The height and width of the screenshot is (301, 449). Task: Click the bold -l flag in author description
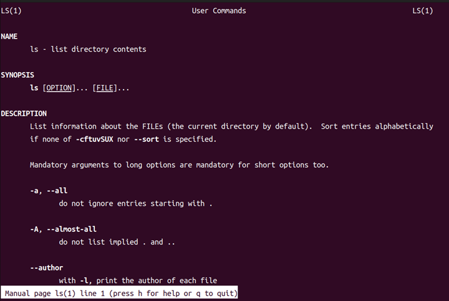(84, 280)
